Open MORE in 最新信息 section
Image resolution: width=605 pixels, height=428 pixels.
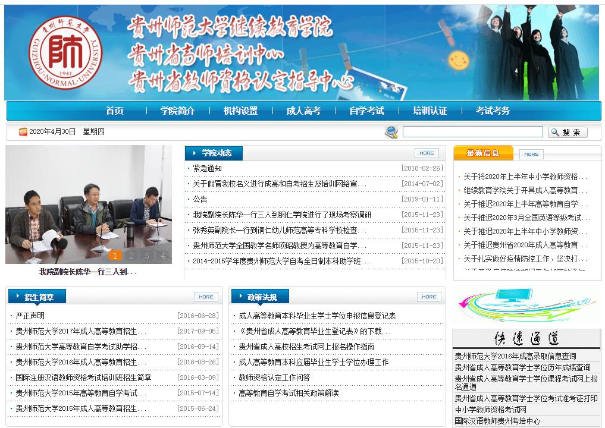point(531,154)
